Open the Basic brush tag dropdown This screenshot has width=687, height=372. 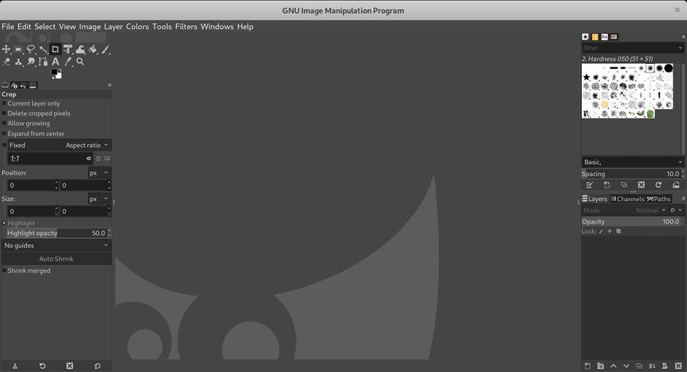click(633, 162)
